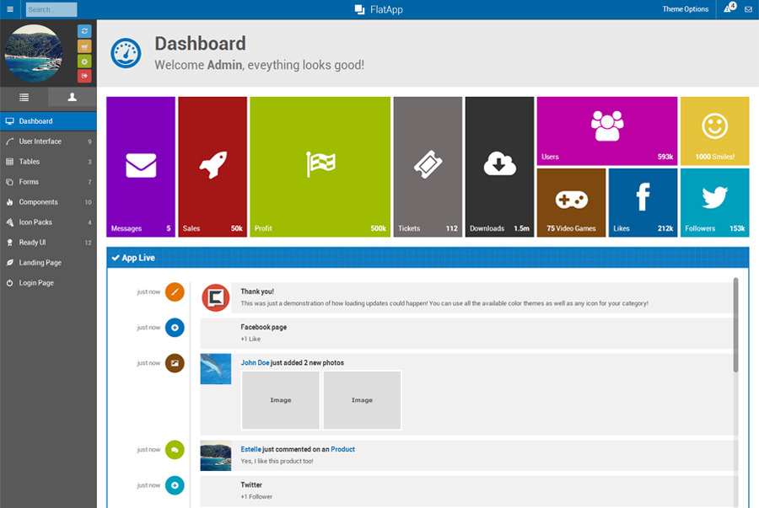Select Dashboard in the sidebar
The width and height of the screenshot is (759, 508).
pyautogui.click(x=48, y=121)
